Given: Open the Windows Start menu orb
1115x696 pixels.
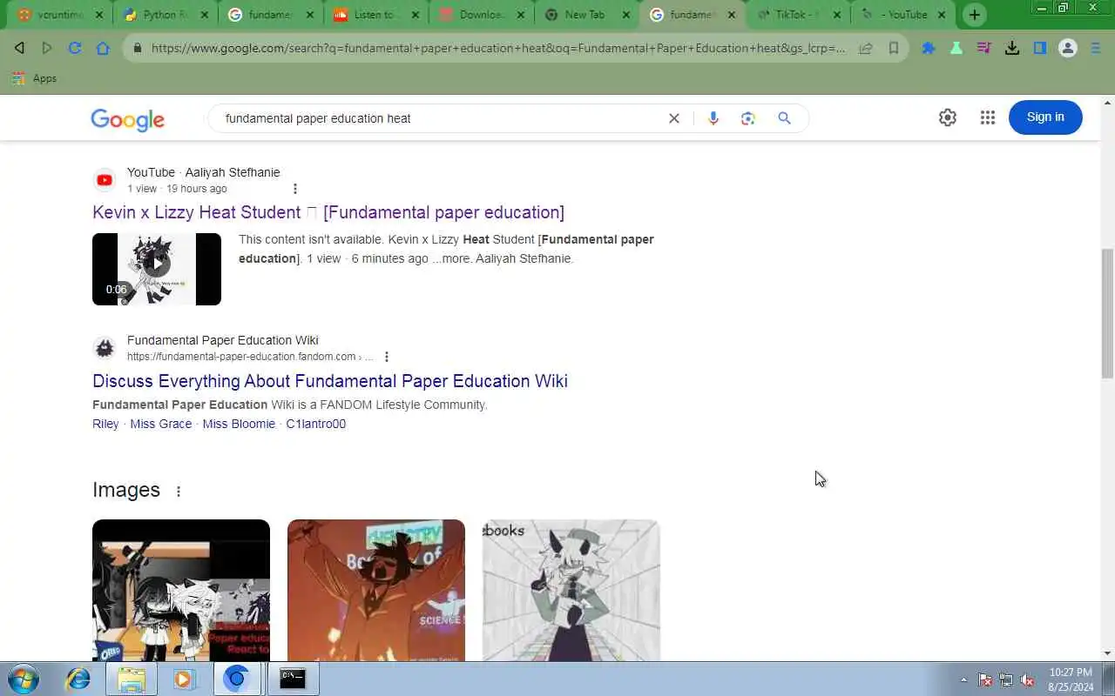Looking at the screenshot, I should [x=24, y=679].
